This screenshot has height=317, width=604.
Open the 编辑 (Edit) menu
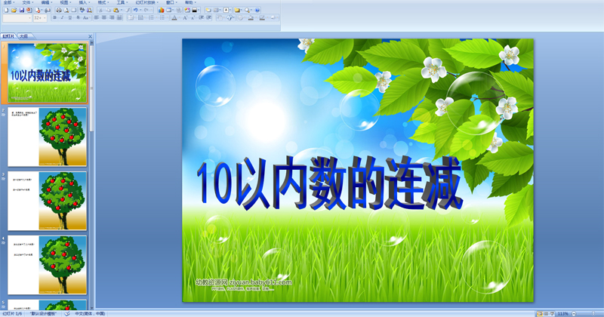pos(45,3)
